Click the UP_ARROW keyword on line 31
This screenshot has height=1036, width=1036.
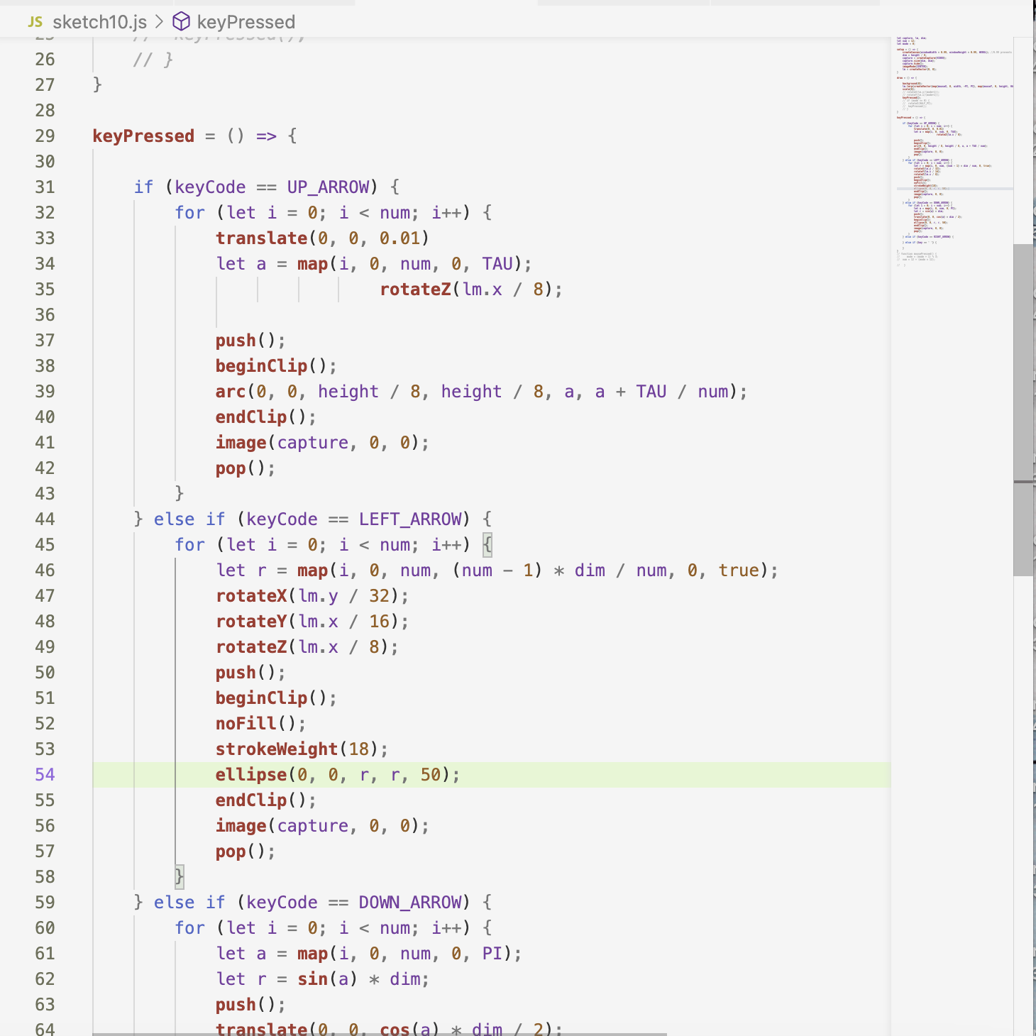coord(327,187)
